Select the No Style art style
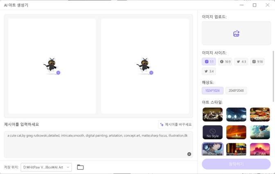Viewport: 275px width, 174px height. (212, 132)
